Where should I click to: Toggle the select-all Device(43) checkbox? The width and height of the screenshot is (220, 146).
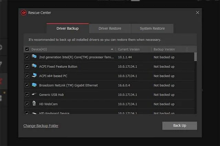(27, 49)
